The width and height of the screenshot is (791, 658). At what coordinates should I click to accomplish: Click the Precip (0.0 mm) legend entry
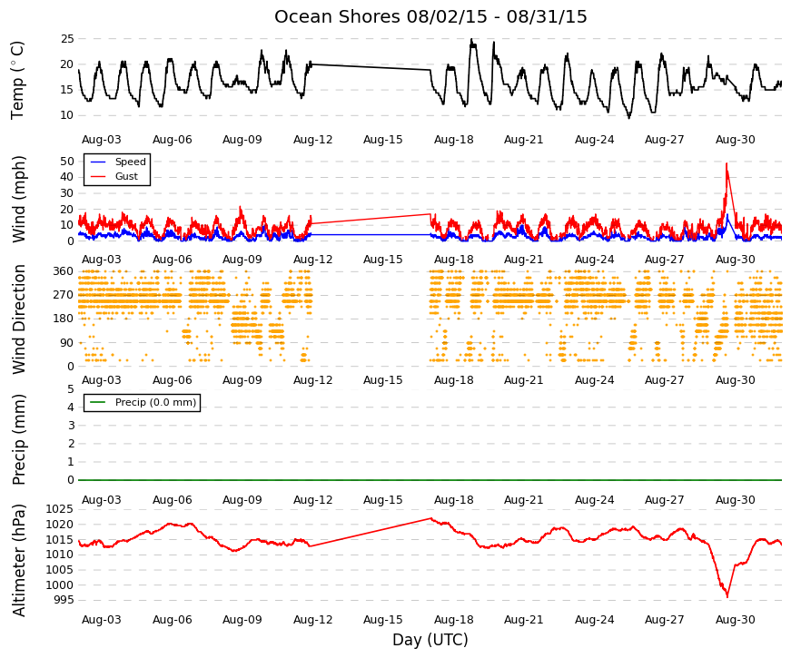click(142, 402)
